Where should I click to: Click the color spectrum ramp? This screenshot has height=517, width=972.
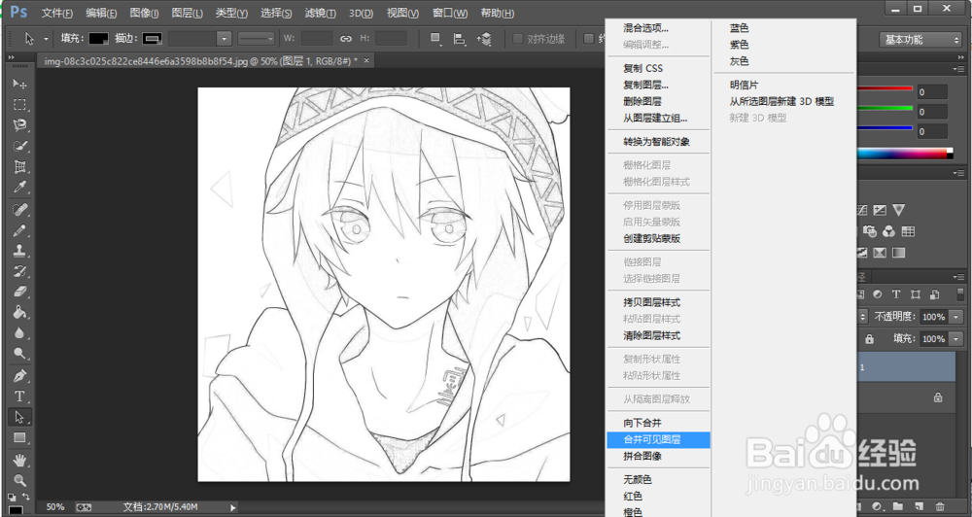[906, 154]
